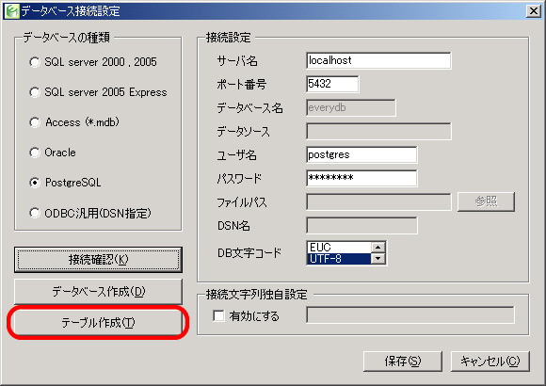Image resolution: width=546 pixels, height=386 pixels.
Task: Click the パスワード input field
Action: click(x=361, y=178)
